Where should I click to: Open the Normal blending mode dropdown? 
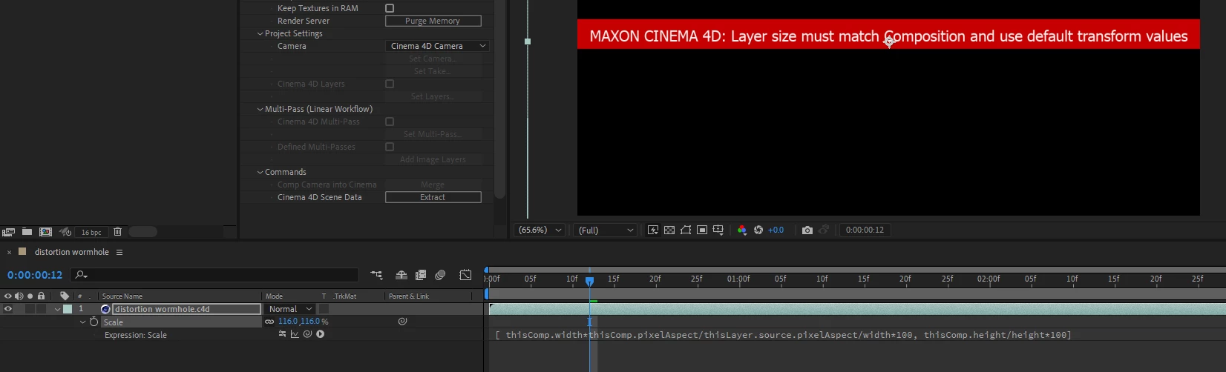click(290, 309)
